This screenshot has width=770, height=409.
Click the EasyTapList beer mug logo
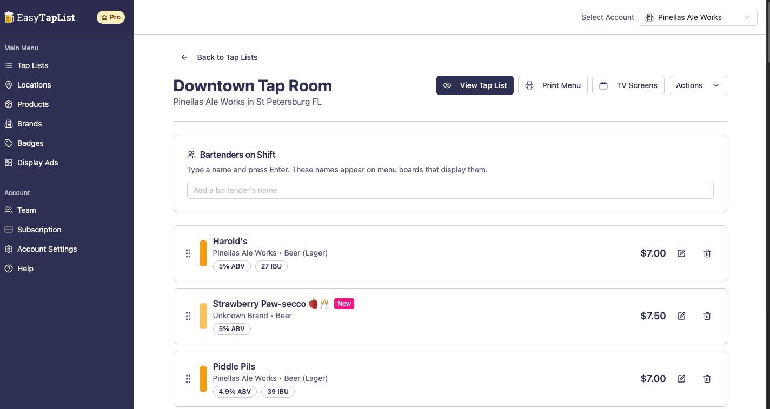point(9,17)
